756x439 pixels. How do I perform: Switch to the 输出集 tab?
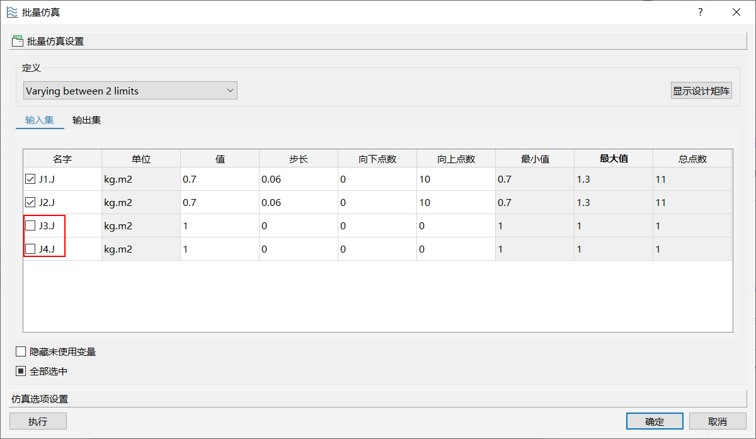(x=86, y=120)
